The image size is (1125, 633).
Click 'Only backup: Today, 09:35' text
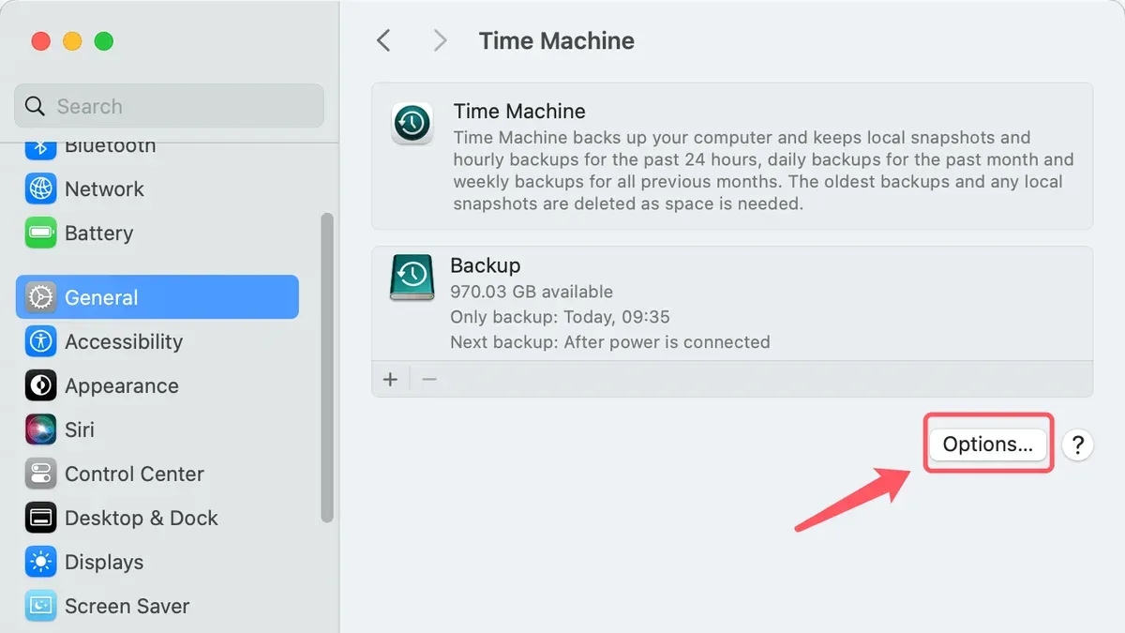(560, 317)
